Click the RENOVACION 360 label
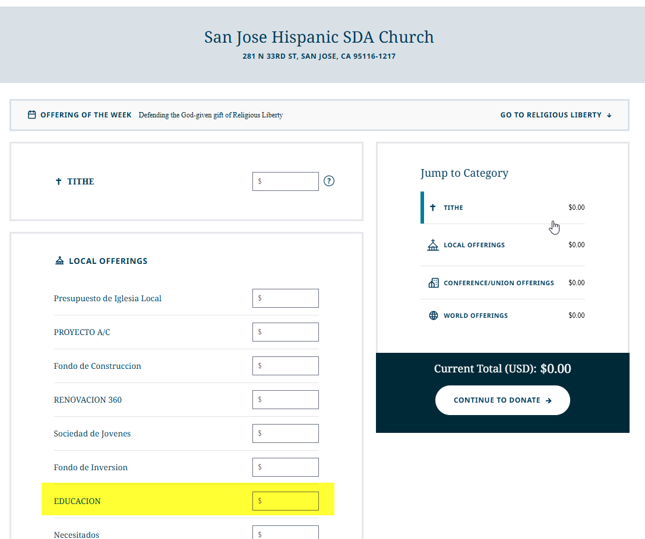This screenshot has height=539, width=645. pyautogui.click(x=88, y=400)
